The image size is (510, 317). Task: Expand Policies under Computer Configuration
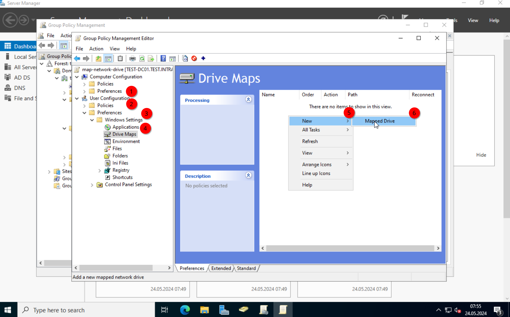pyautogui.click(x=85, y=84)
